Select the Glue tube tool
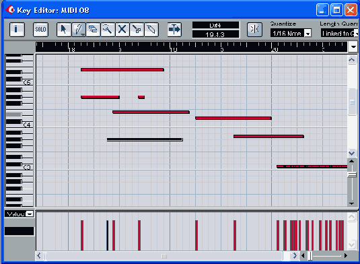 click(x=151, y=30)
